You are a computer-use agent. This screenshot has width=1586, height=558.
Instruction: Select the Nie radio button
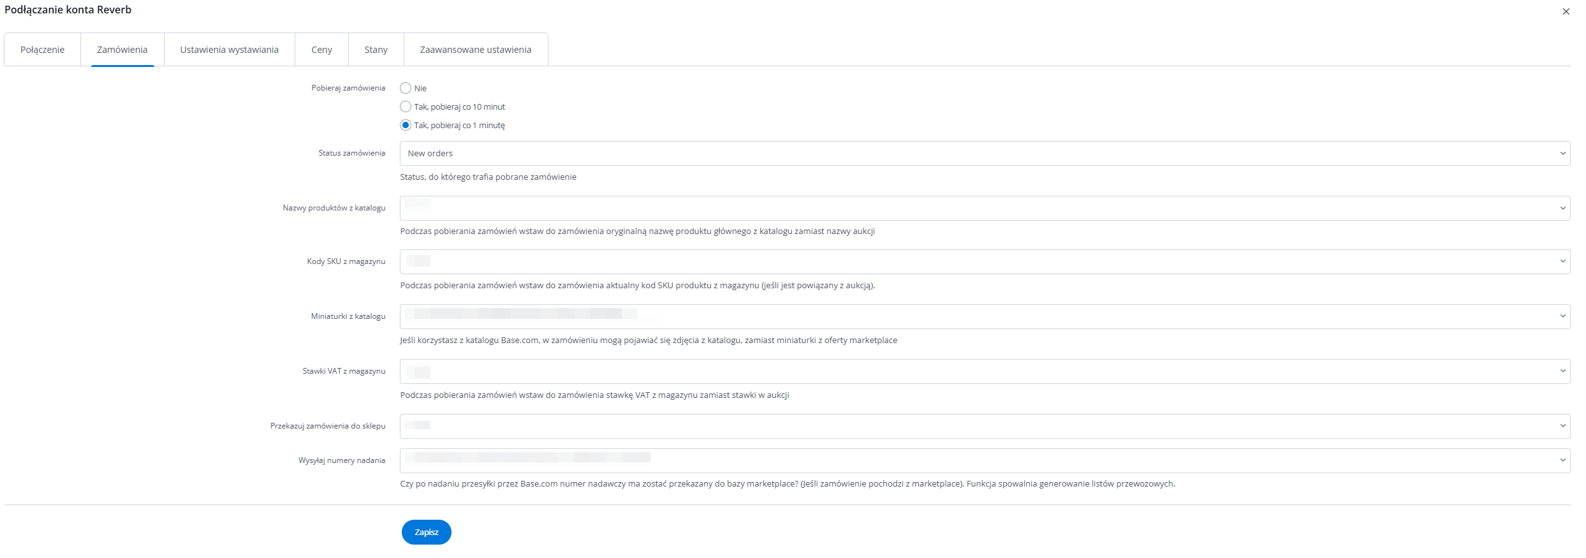coord(406,89)
